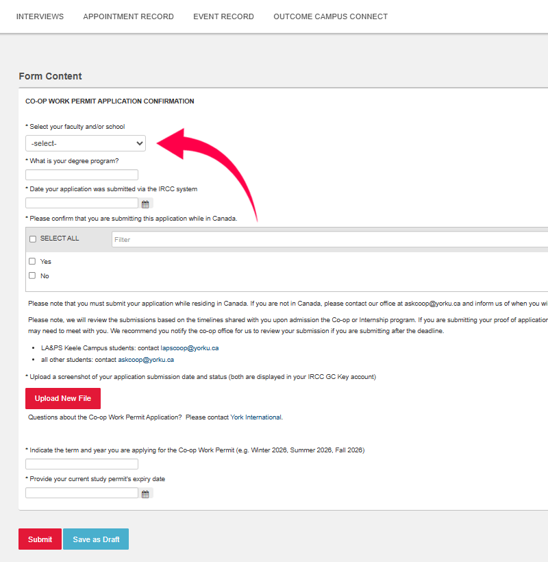Click 'What is your degree program?' label

[x=74, y=161]
